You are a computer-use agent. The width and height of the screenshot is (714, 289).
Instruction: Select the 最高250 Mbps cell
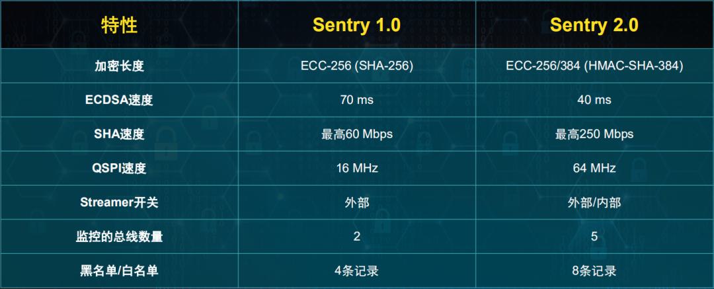(x=594, y=134)
